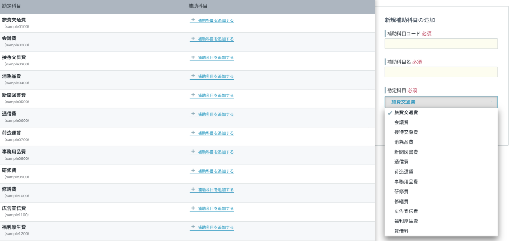Click 消耗品費 account name in table
Viewport: 511px width, 241px height.
pos(11,76)
